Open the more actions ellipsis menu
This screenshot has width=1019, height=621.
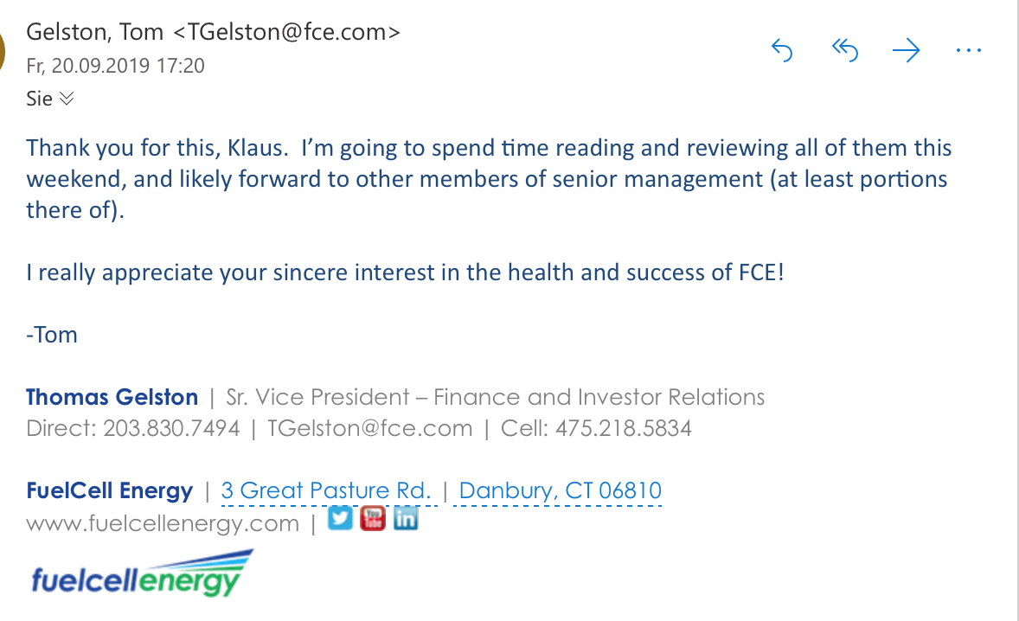click(969, 51)
